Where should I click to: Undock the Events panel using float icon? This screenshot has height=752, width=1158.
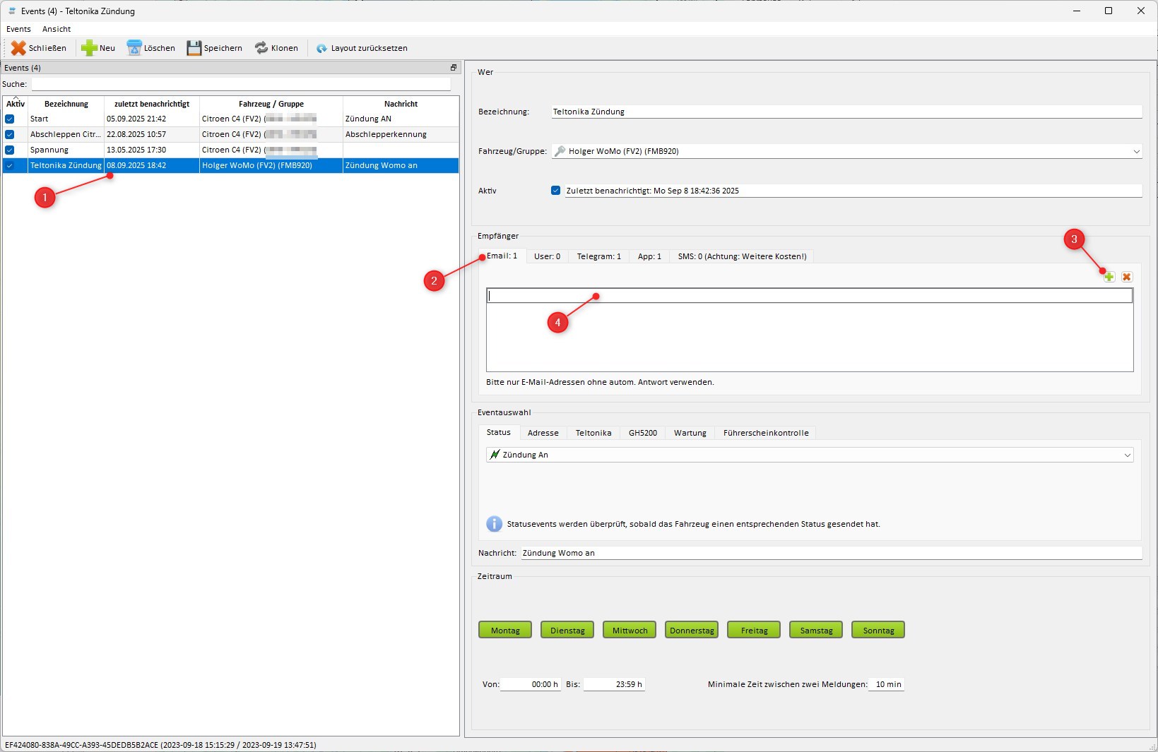tap(454, 68)
